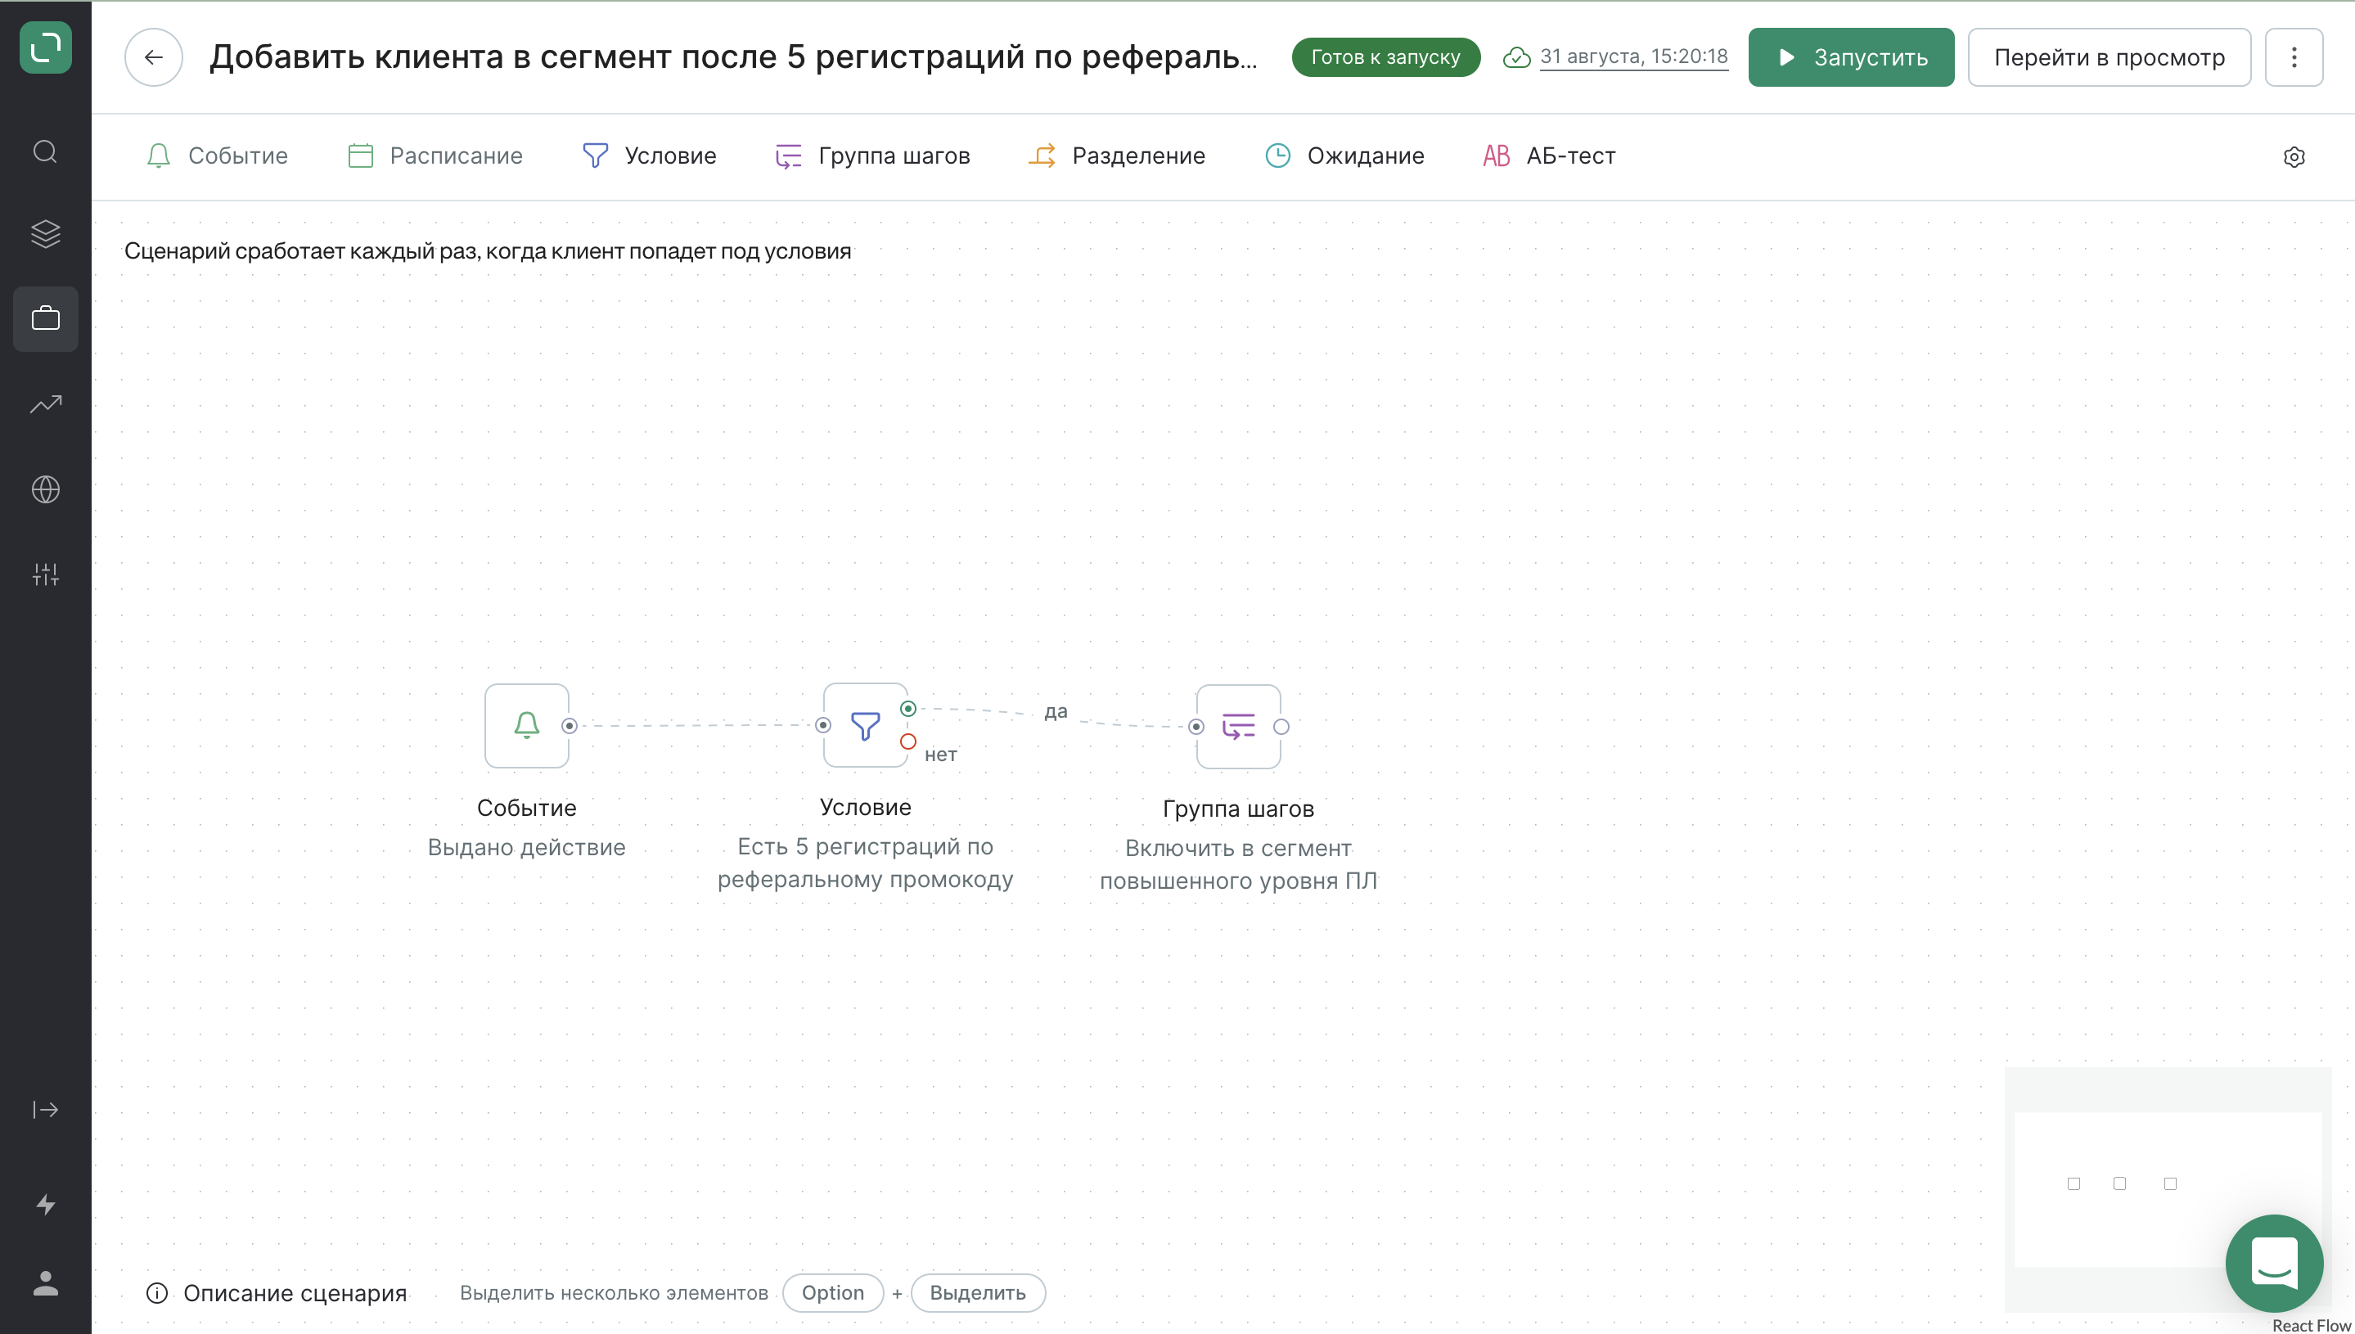
Task: Click the green 'да' output connector
Action: pyautogui.click(x=907, y=708)
